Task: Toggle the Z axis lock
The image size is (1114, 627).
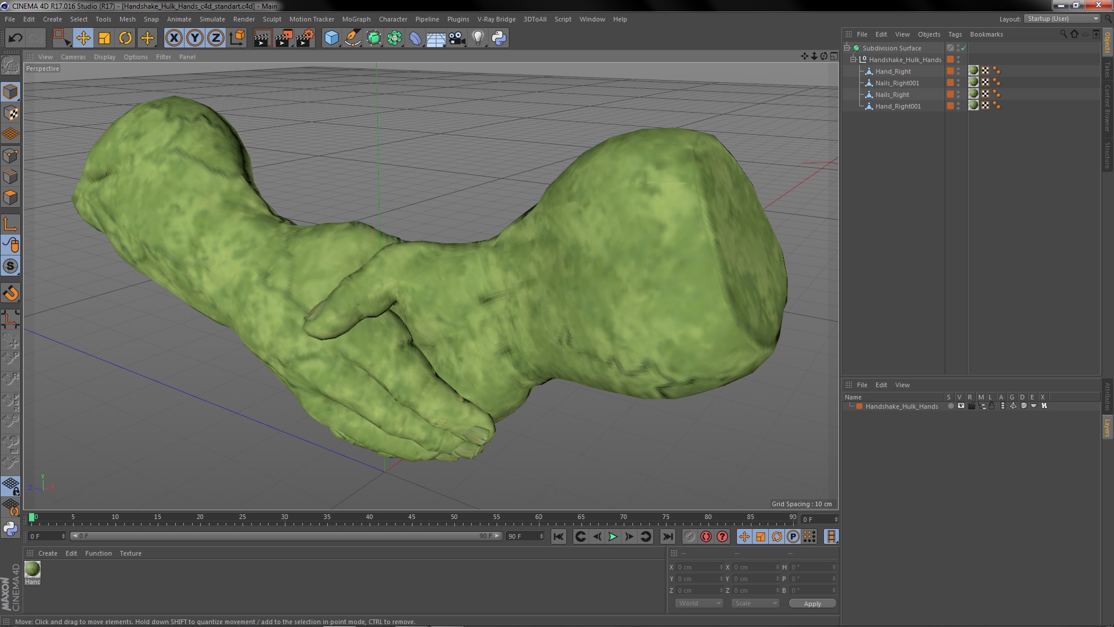Action: coord(216,38)
